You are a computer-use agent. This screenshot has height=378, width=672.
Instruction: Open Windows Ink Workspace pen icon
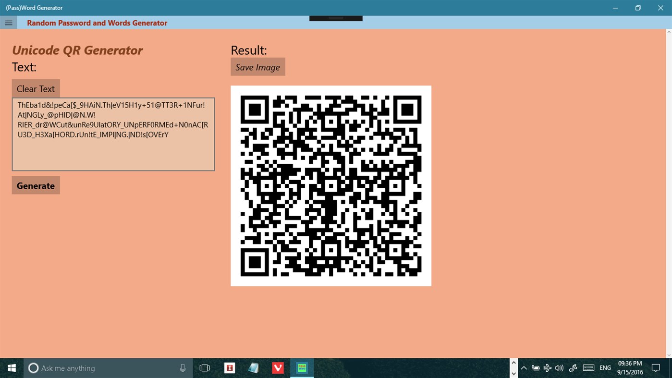point(573,367)
